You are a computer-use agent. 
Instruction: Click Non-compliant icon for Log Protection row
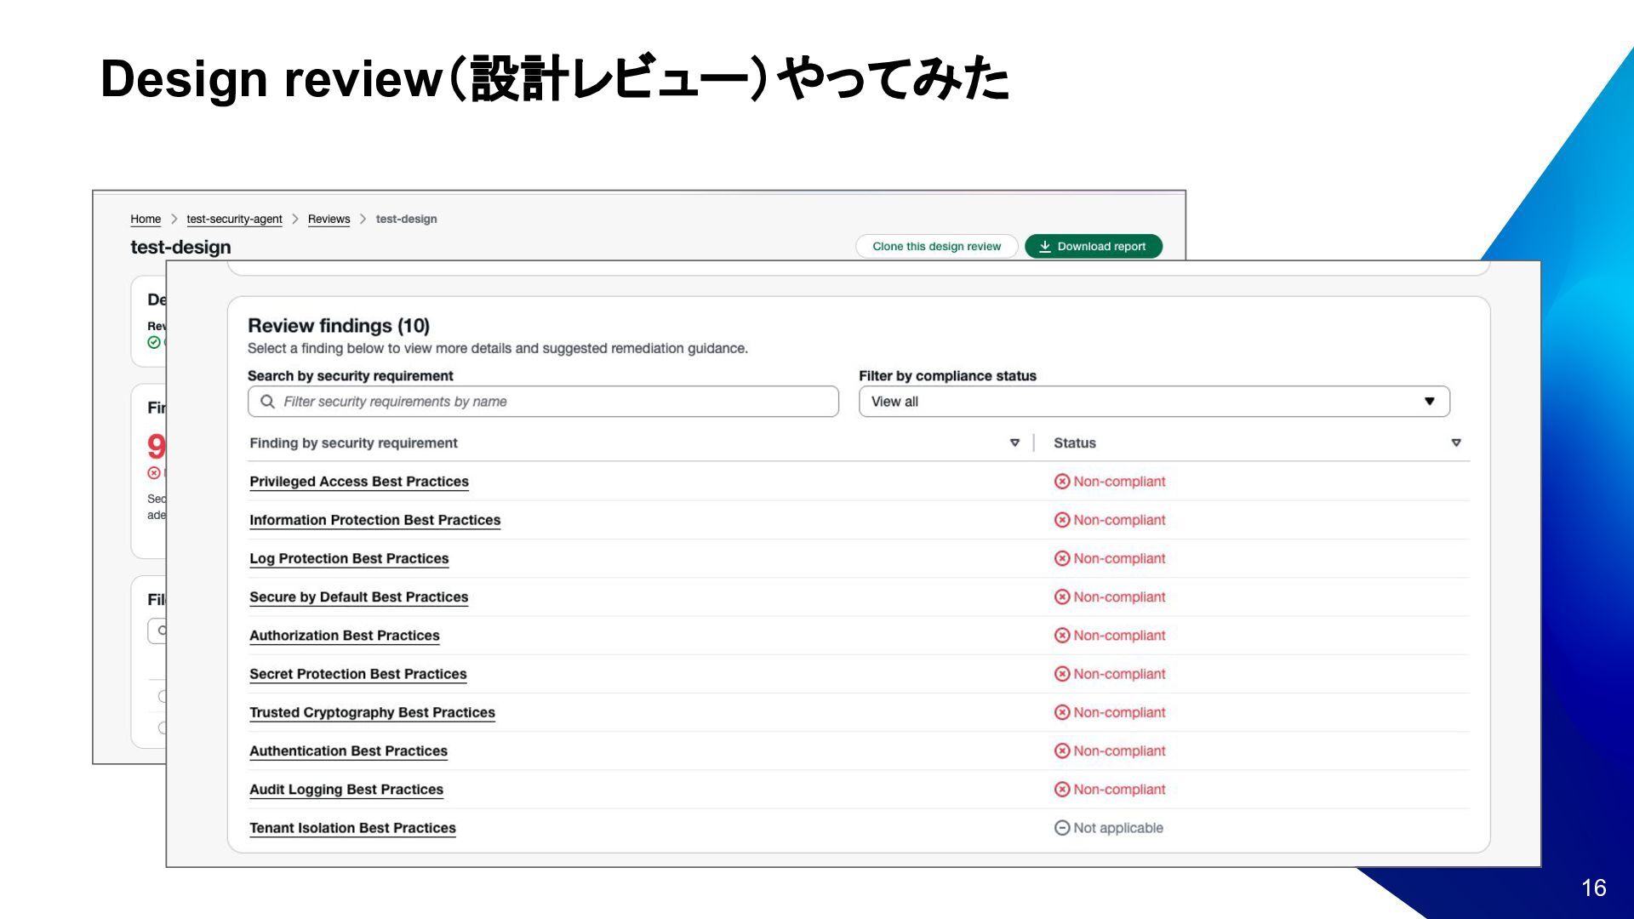[1062, 558]
